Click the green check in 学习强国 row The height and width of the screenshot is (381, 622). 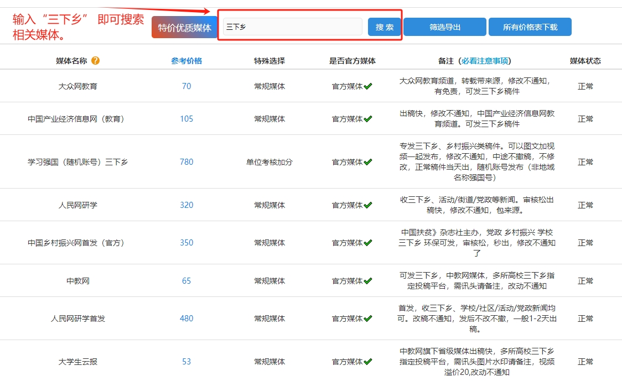click(x=368, y=162)
